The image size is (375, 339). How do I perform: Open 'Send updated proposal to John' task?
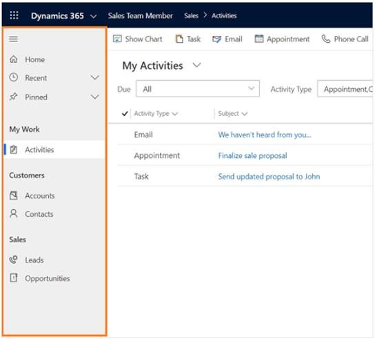(269, 177)
